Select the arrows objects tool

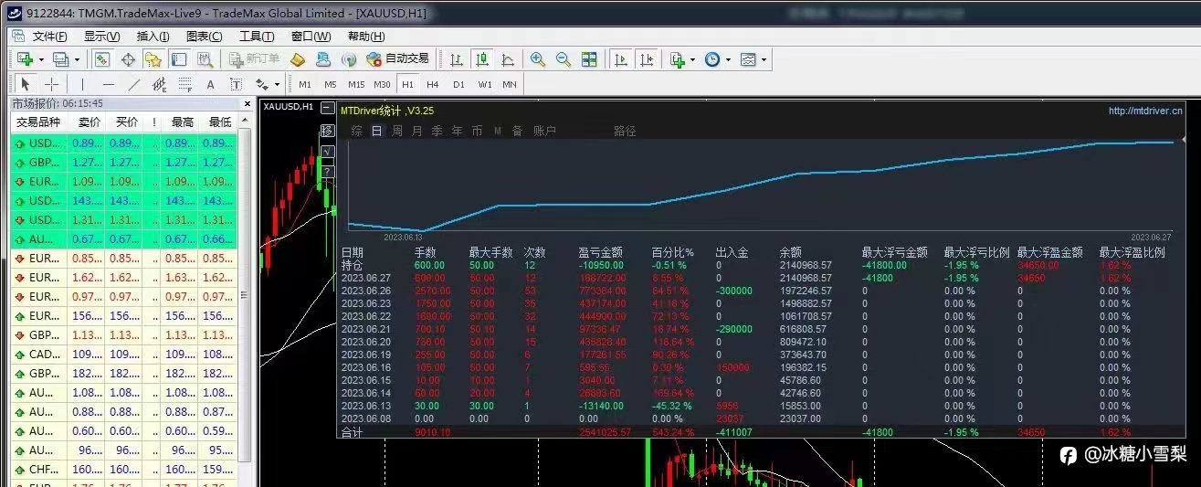pyautogui.click(x=261, y=84)
